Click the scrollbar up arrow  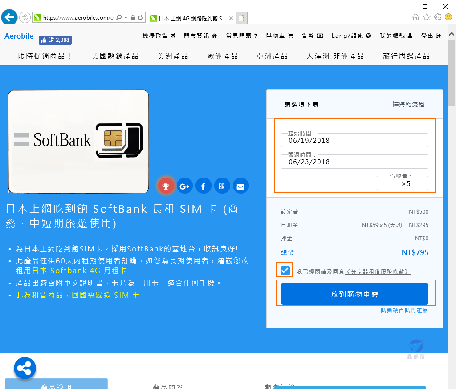click(x=452, y=34)
